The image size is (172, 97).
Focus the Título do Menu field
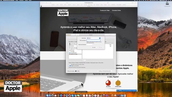(x=94, y=40)
